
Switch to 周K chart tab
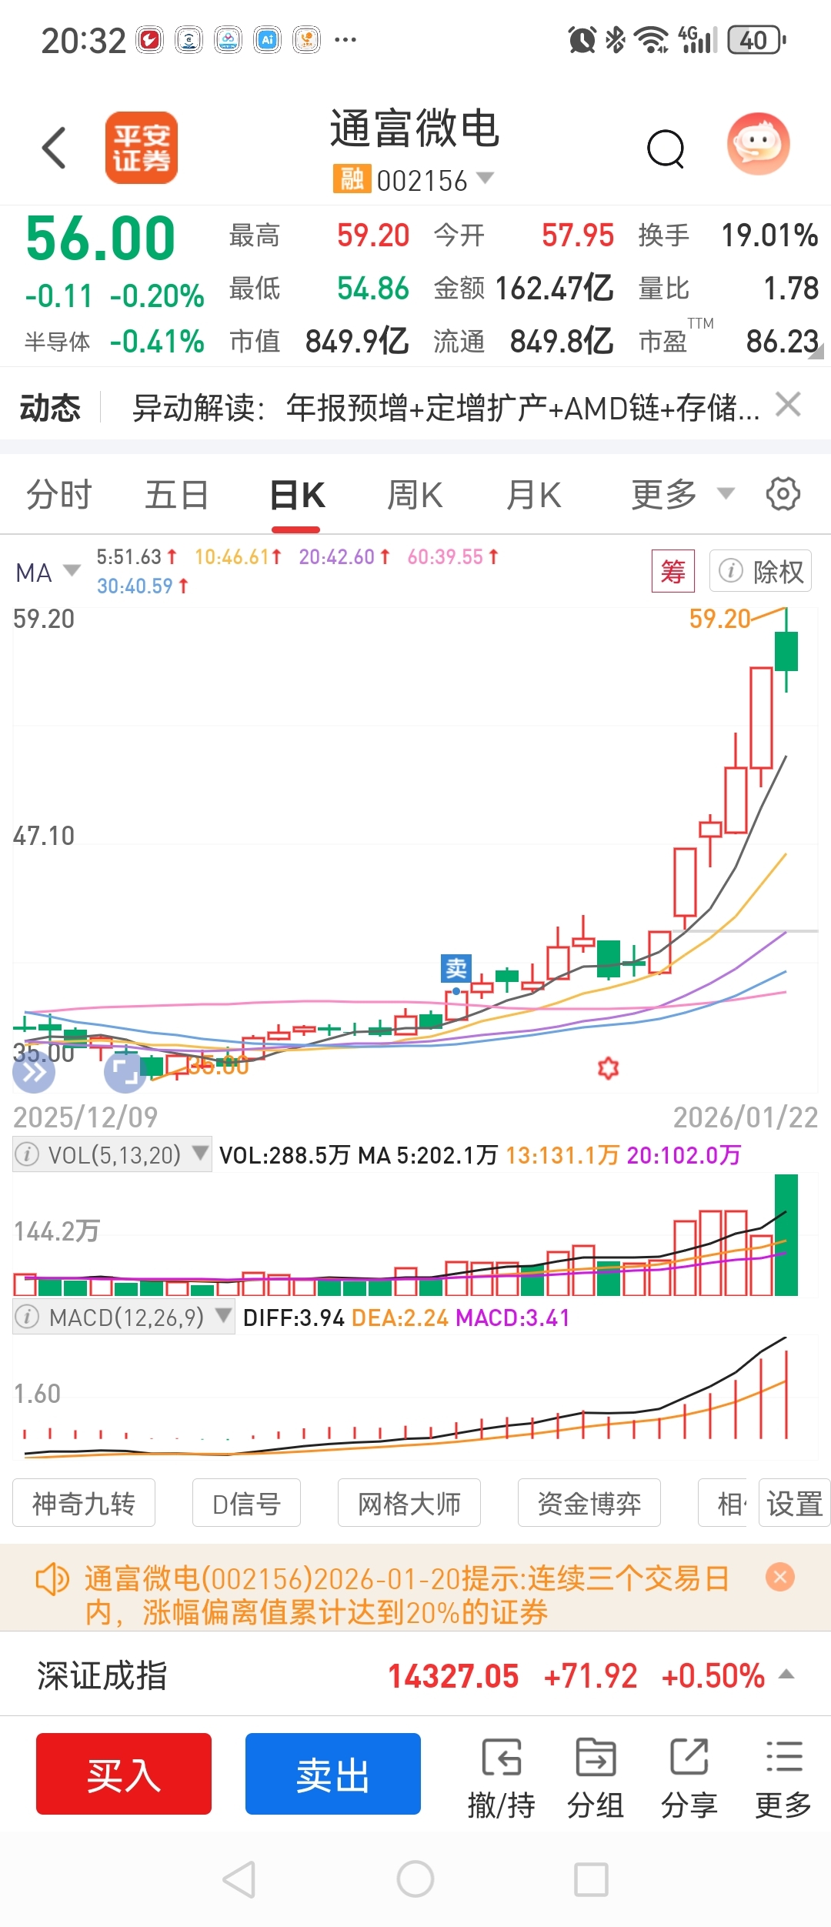point(415,495)
